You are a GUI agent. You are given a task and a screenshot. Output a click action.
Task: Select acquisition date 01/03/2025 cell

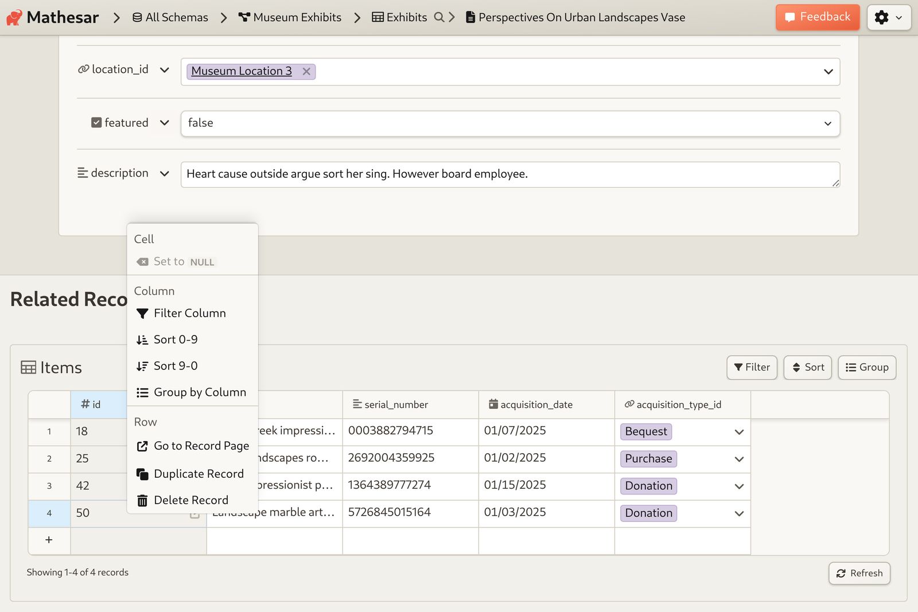click(x=546, y=513)
